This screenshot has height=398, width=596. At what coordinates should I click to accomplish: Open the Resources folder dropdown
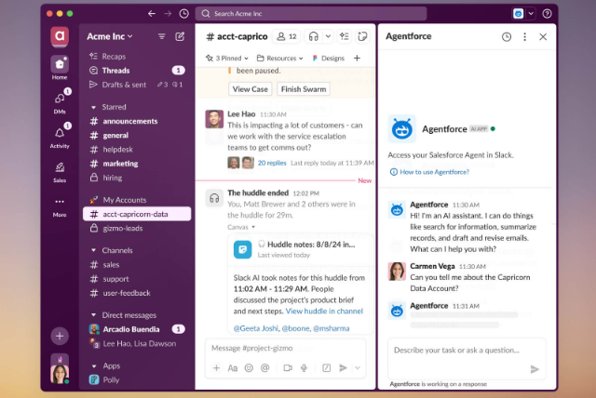(279, 58)
